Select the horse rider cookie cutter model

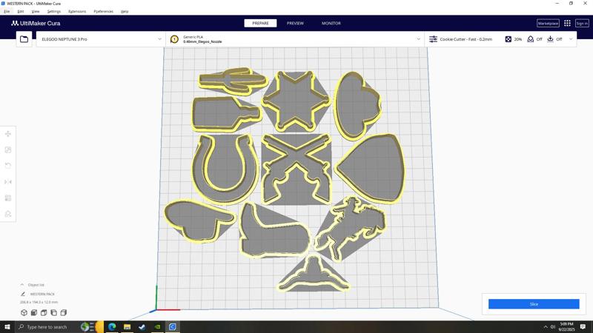tap(350, 229)
